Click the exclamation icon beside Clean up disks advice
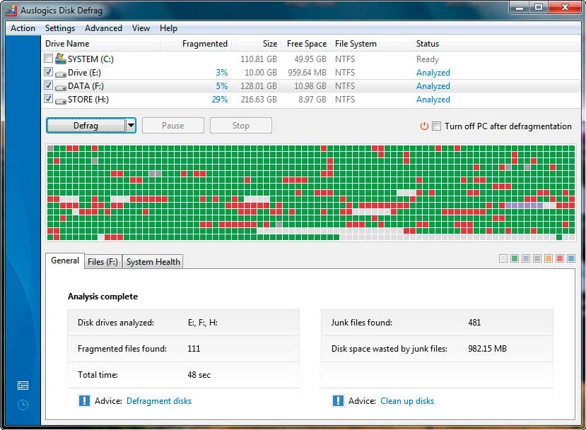The height and width of the screenshot is (430, 586). click(x=338, y=400)
